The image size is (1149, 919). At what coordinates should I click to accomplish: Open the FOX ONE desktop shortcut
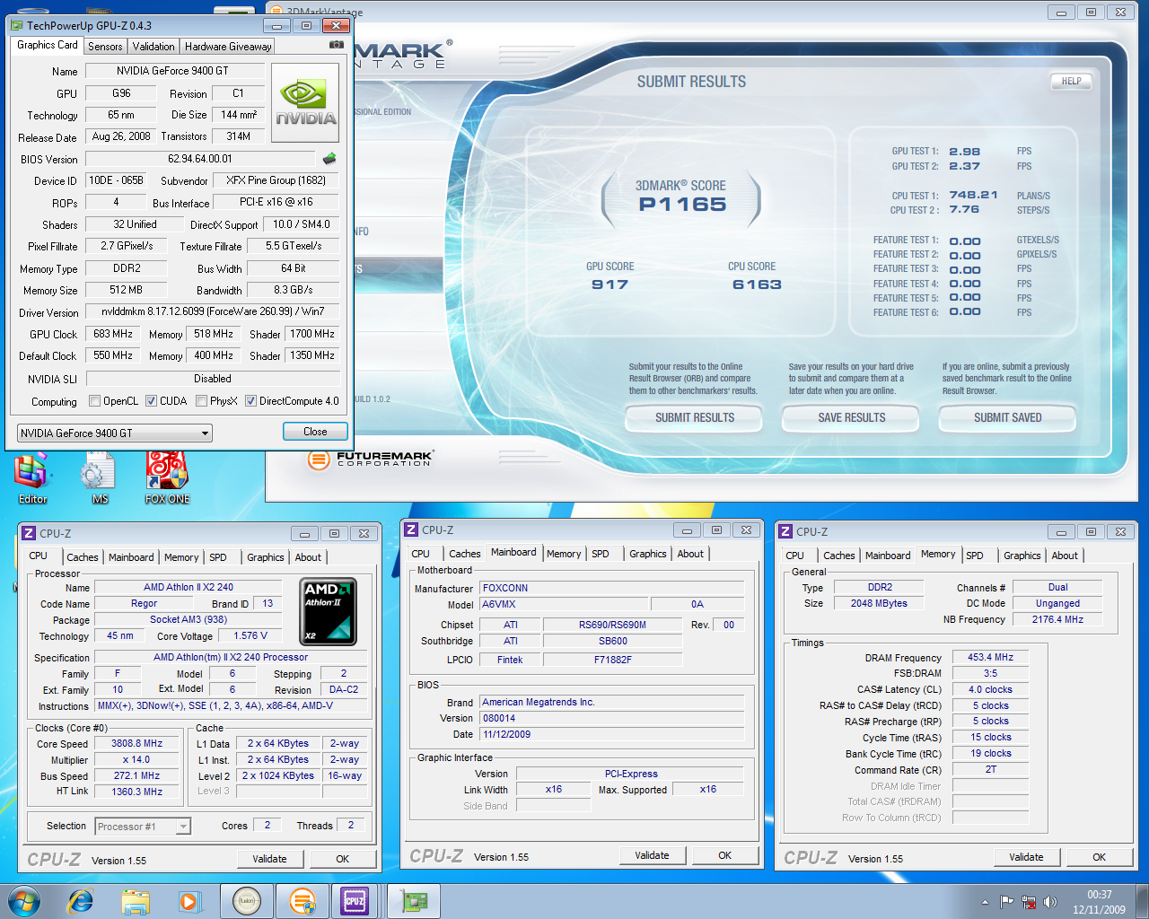(167, 477)
